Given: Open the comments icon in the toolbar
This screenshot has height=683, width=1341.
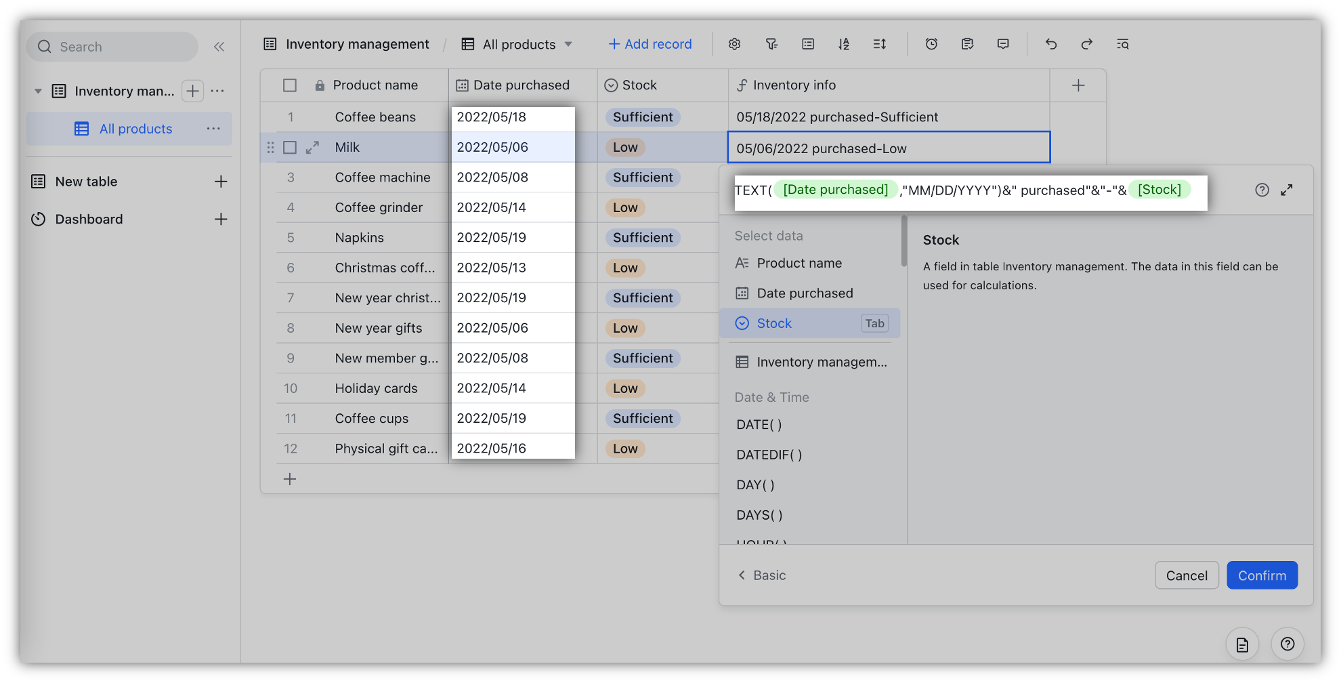Looking at the screenshot, I should pyautogui.click(x=1003, y=44).
